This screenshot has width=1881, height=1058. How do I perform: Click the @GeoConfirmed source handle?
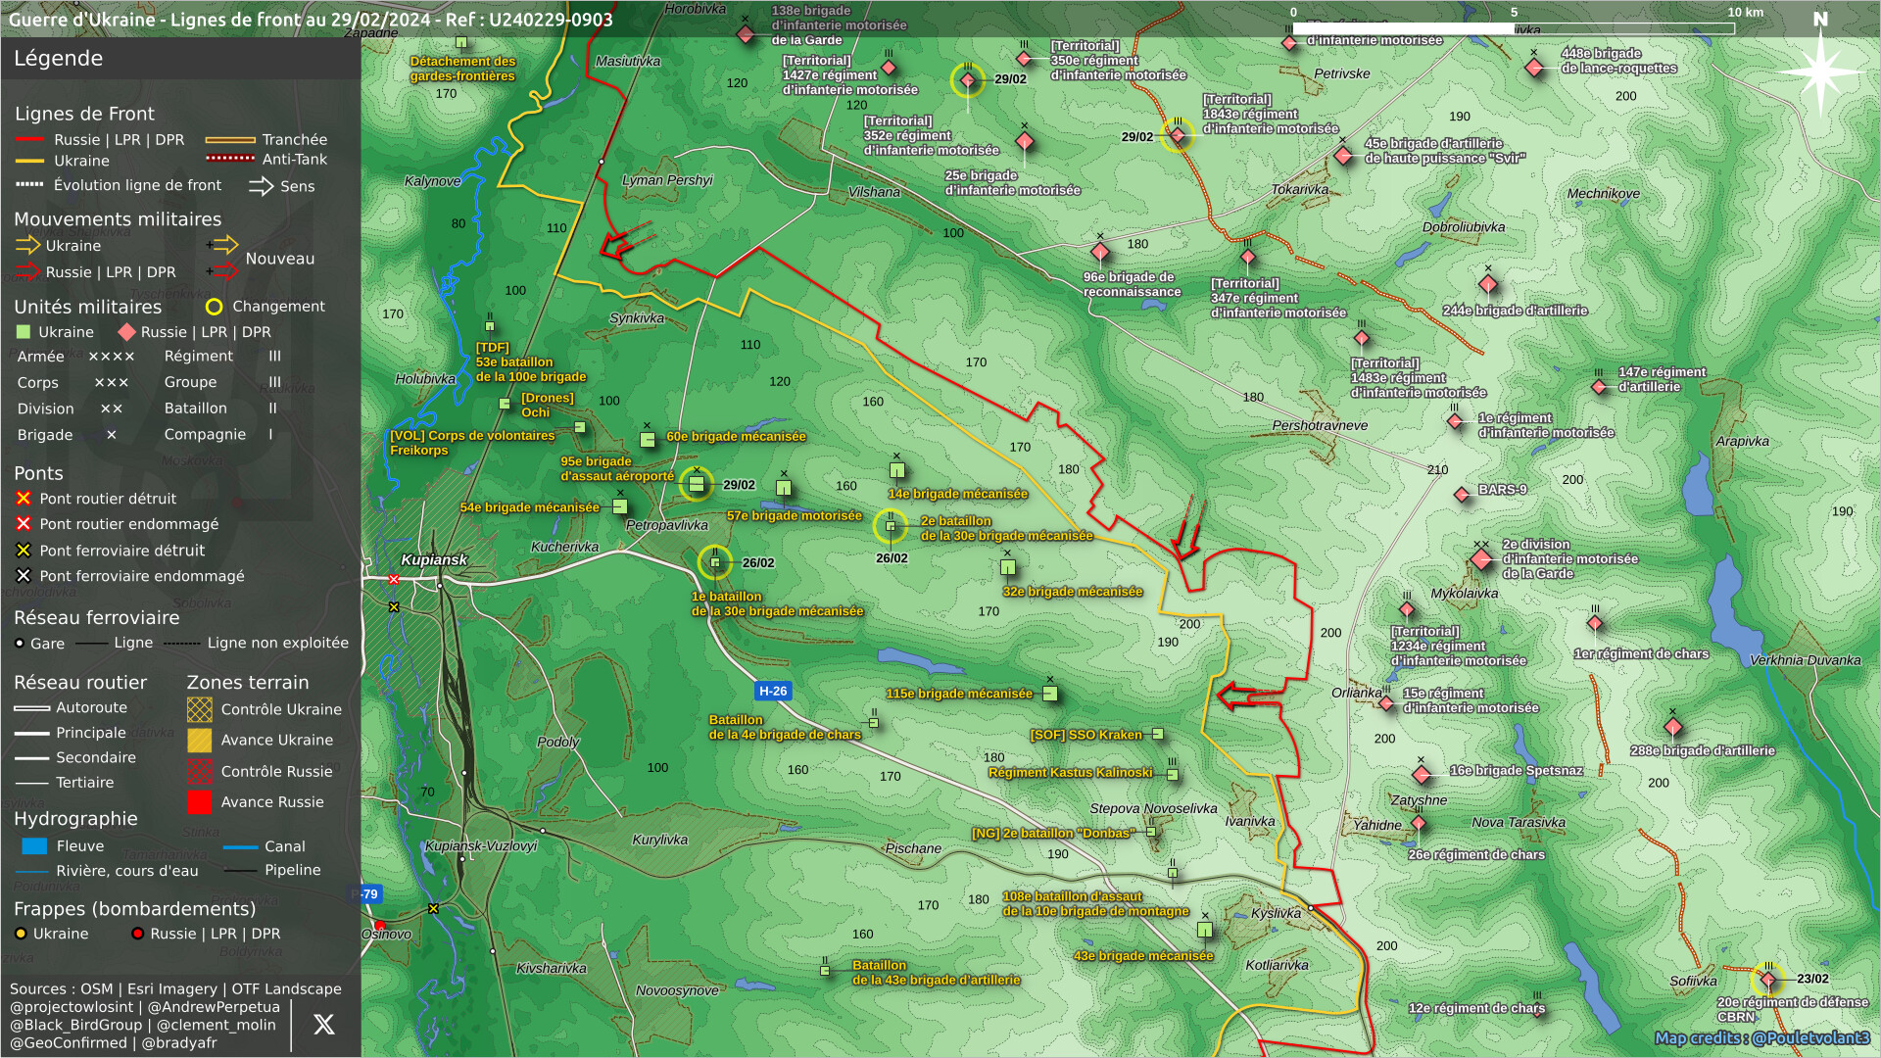click(x=69, y=1043)
